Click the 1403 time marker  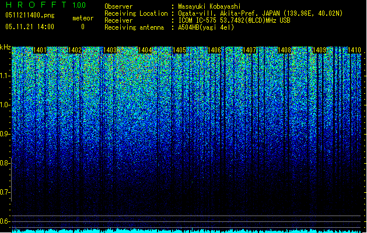click(110, 50)
